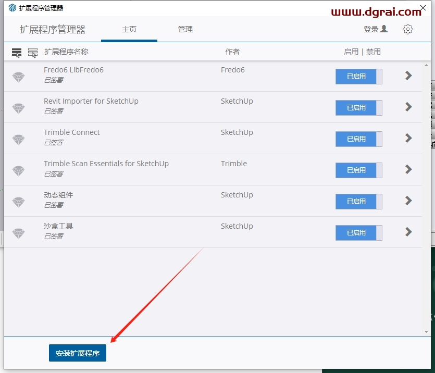This screenshot has height=373, width=435.
Task: Close the Extension Manager window
Action: point(423,8)
